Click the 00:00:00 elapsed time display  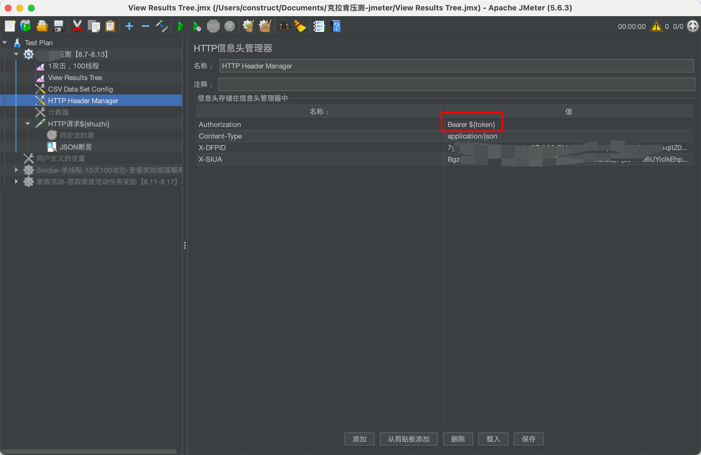pos(631,26)
